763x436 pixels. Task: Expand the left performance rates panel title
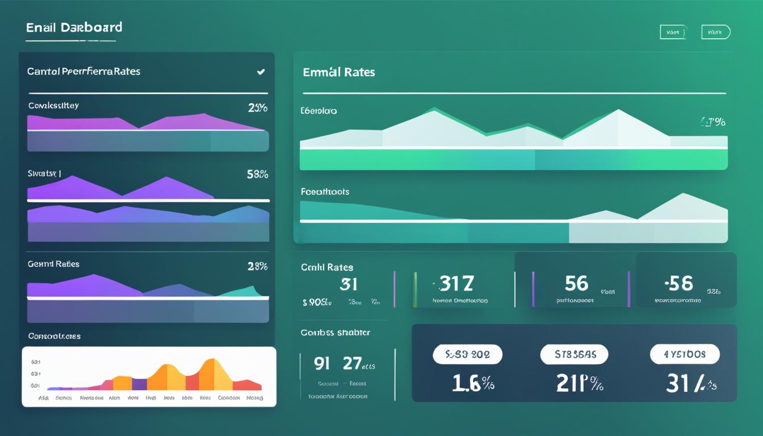coord(83,72)
